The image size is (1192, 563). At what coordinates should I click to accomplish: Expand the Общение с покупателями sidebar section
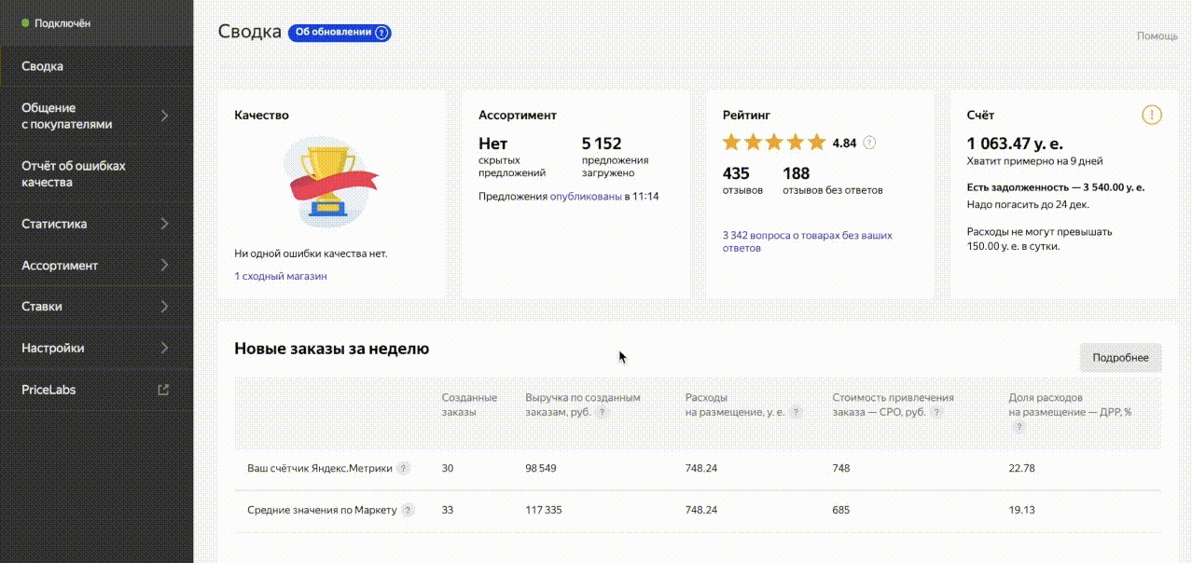click(x=164, y=116)
